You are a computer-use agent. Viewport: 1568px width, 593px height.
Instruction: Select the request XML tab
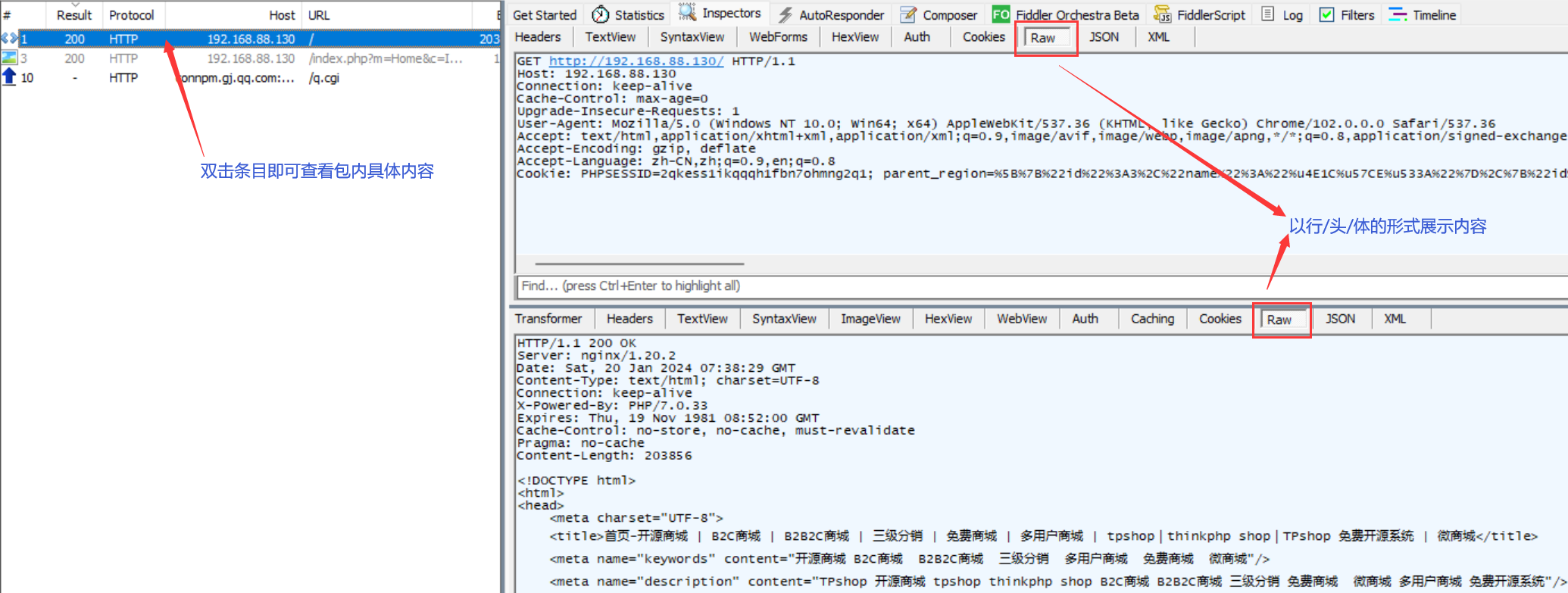pos(1158,37)
